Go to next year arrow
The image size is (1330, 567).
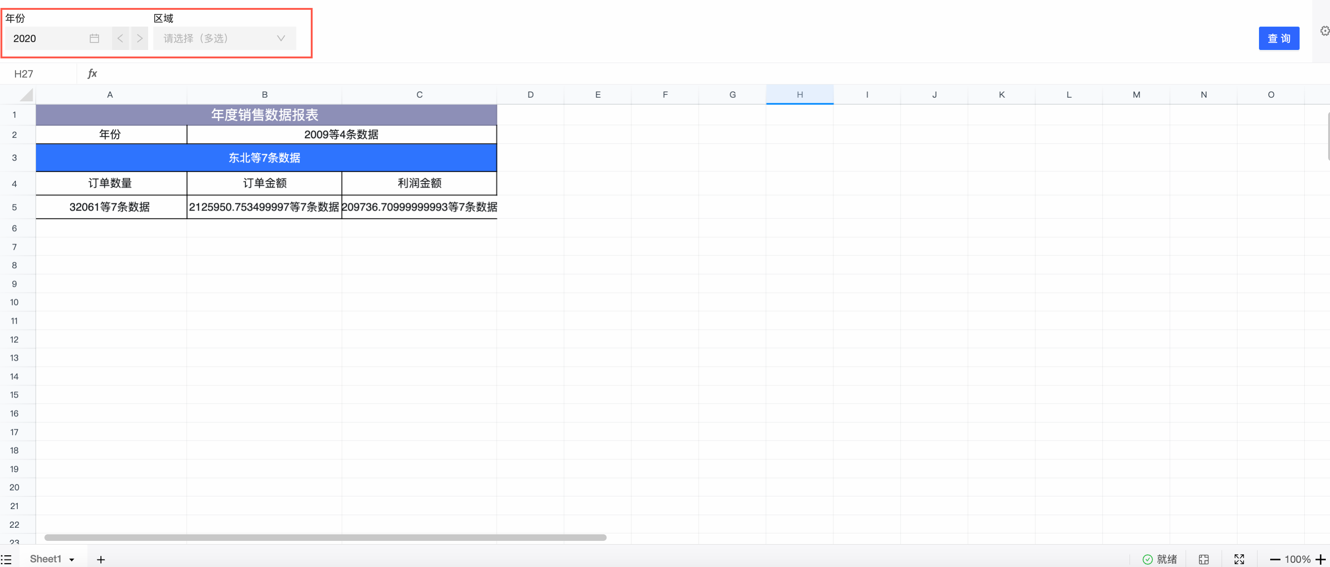click(x=139, y=38)
